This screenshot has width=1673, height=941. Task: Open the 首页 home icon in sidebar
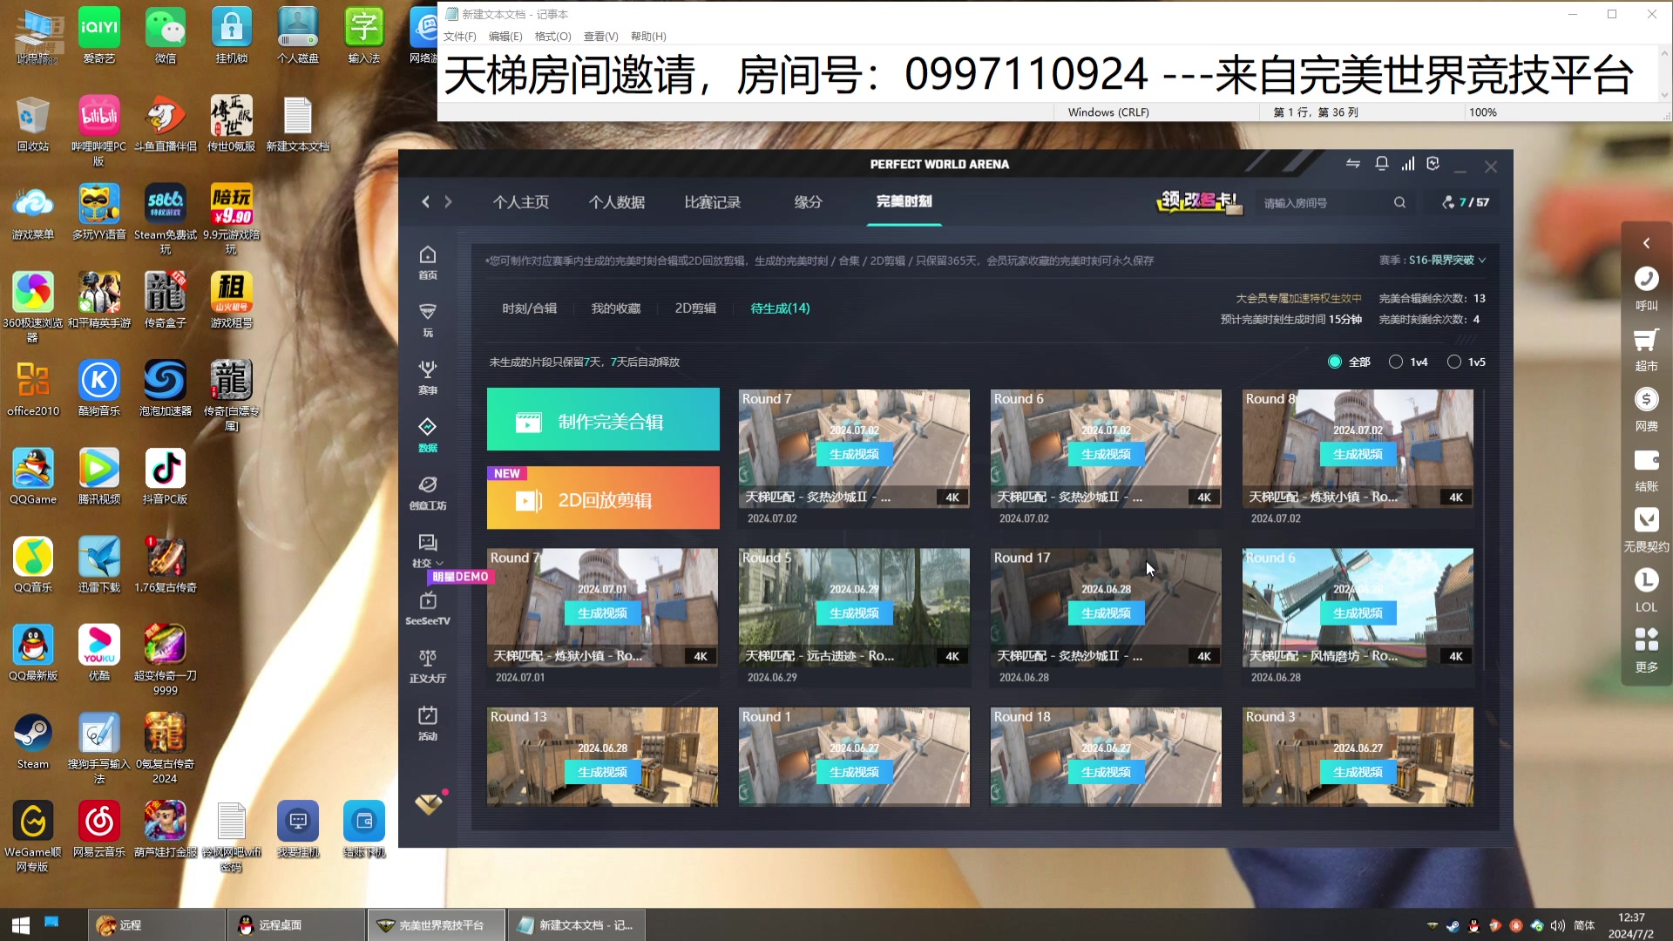[427, 262]
